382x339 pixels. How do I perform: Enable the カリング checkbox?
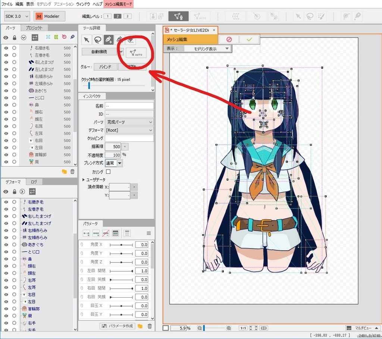click(x=108, y=172)
